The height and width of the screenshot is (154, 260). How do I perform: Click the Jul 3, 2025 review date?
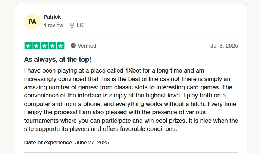224,46
